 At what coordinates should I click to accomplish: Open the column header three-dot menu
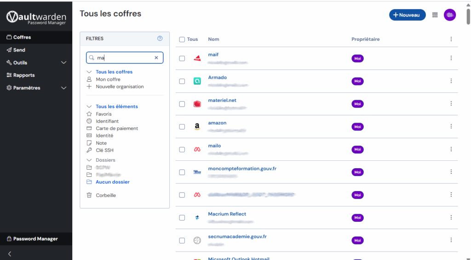[x=451, y=40]
